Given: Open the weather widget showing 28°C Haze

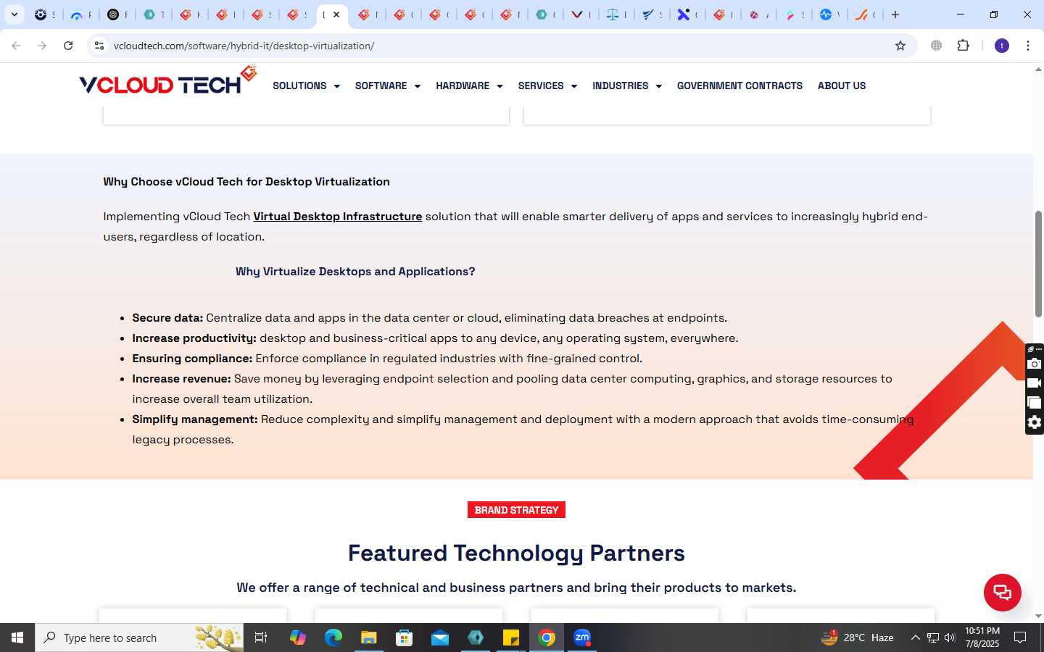Looking at the screenshot, I should [857, 638].
